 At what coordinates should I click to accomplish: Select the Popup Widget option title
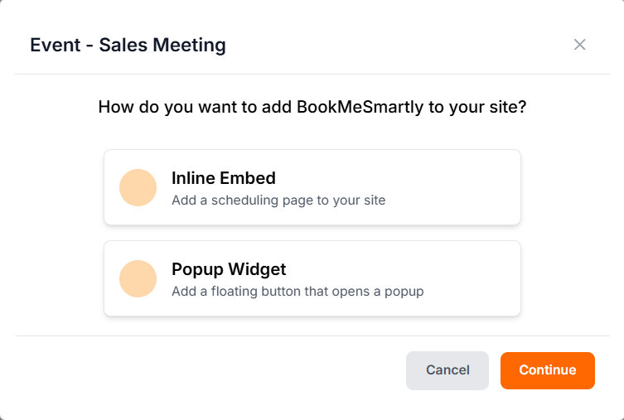click(229, 269)
